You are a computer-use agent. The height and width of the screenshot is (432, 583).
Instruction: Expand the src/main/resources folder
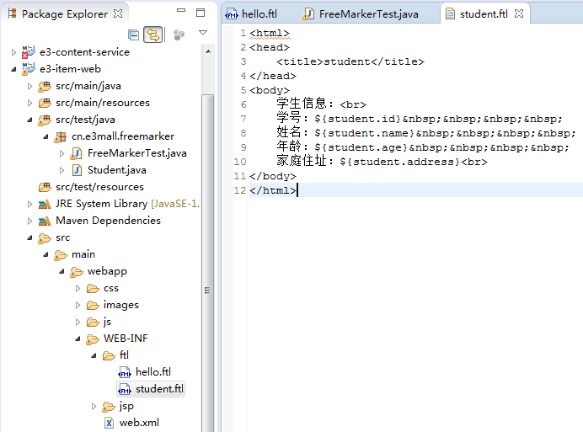pyautogui.click(x=29, y=103)
